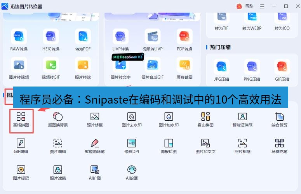Image resolution: width=301 pixels, height=194 pixels.
Task: Launch the AI绘画 painting tool
Action: coord(132,173)
